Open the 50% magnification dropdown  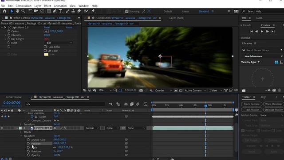pos(105,90)
